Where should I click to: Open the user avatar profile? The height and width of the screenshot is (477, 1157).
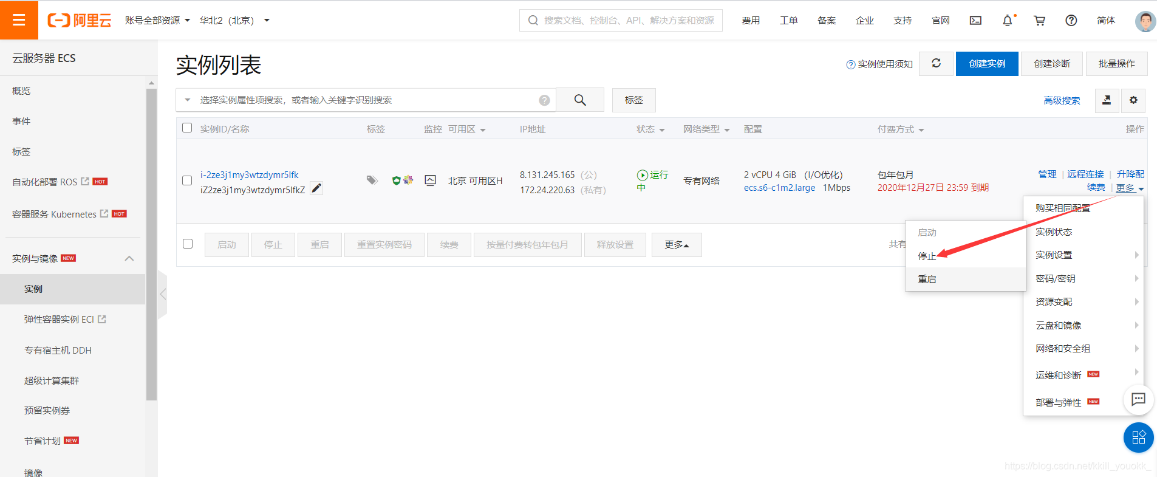tap(1145, 21)
